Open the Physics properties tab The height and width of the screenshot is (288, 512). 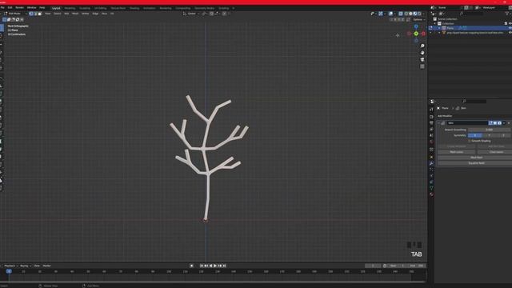point(431,176)
